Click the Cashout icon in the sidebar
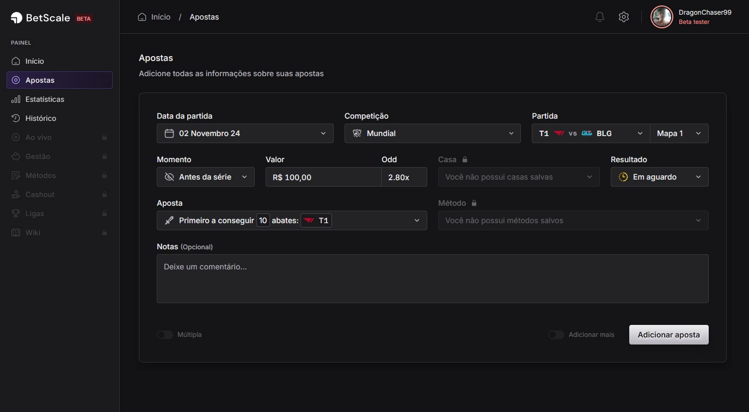Viewport: 749px width, 412px height. click(16, 194)
